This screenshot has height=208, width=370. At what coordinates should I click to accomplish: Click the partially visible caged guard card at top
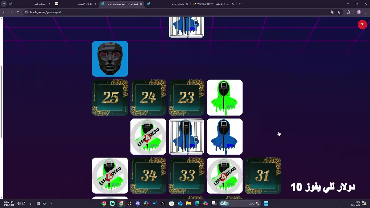point(186,27)
